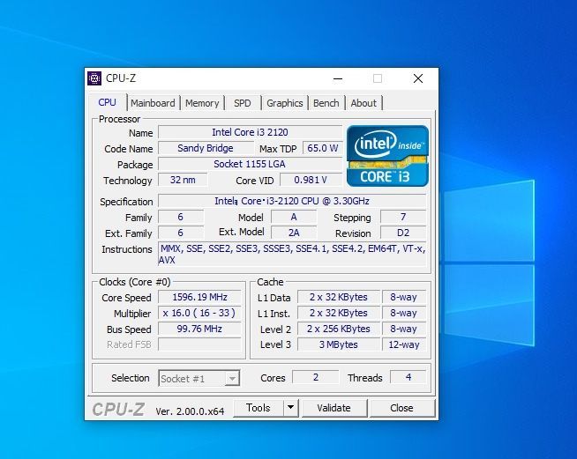Click the Close button at bottom
This screenshot has height=459, width=577.
(401, 408)
